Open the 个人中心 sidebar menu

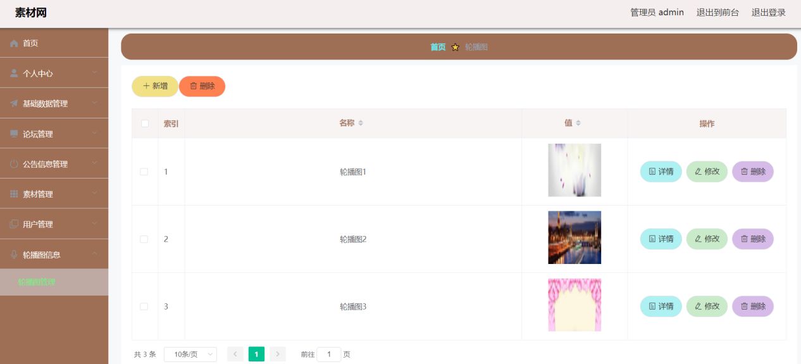(54, 73)
